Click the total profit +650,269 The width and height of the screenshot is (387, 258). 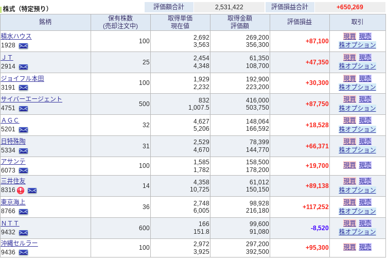point(350,7)
